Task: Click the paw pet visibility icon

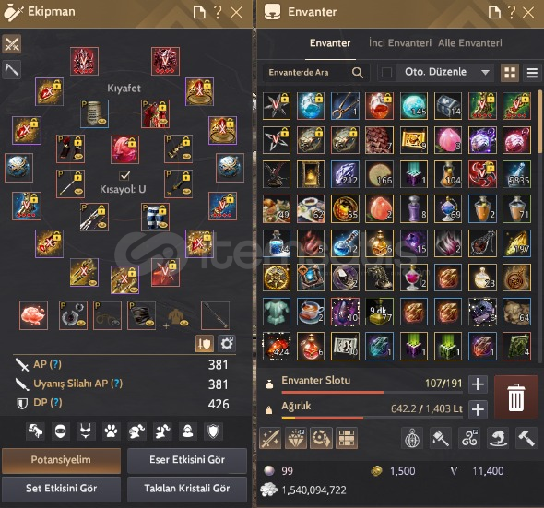Action: pos(111,431)
